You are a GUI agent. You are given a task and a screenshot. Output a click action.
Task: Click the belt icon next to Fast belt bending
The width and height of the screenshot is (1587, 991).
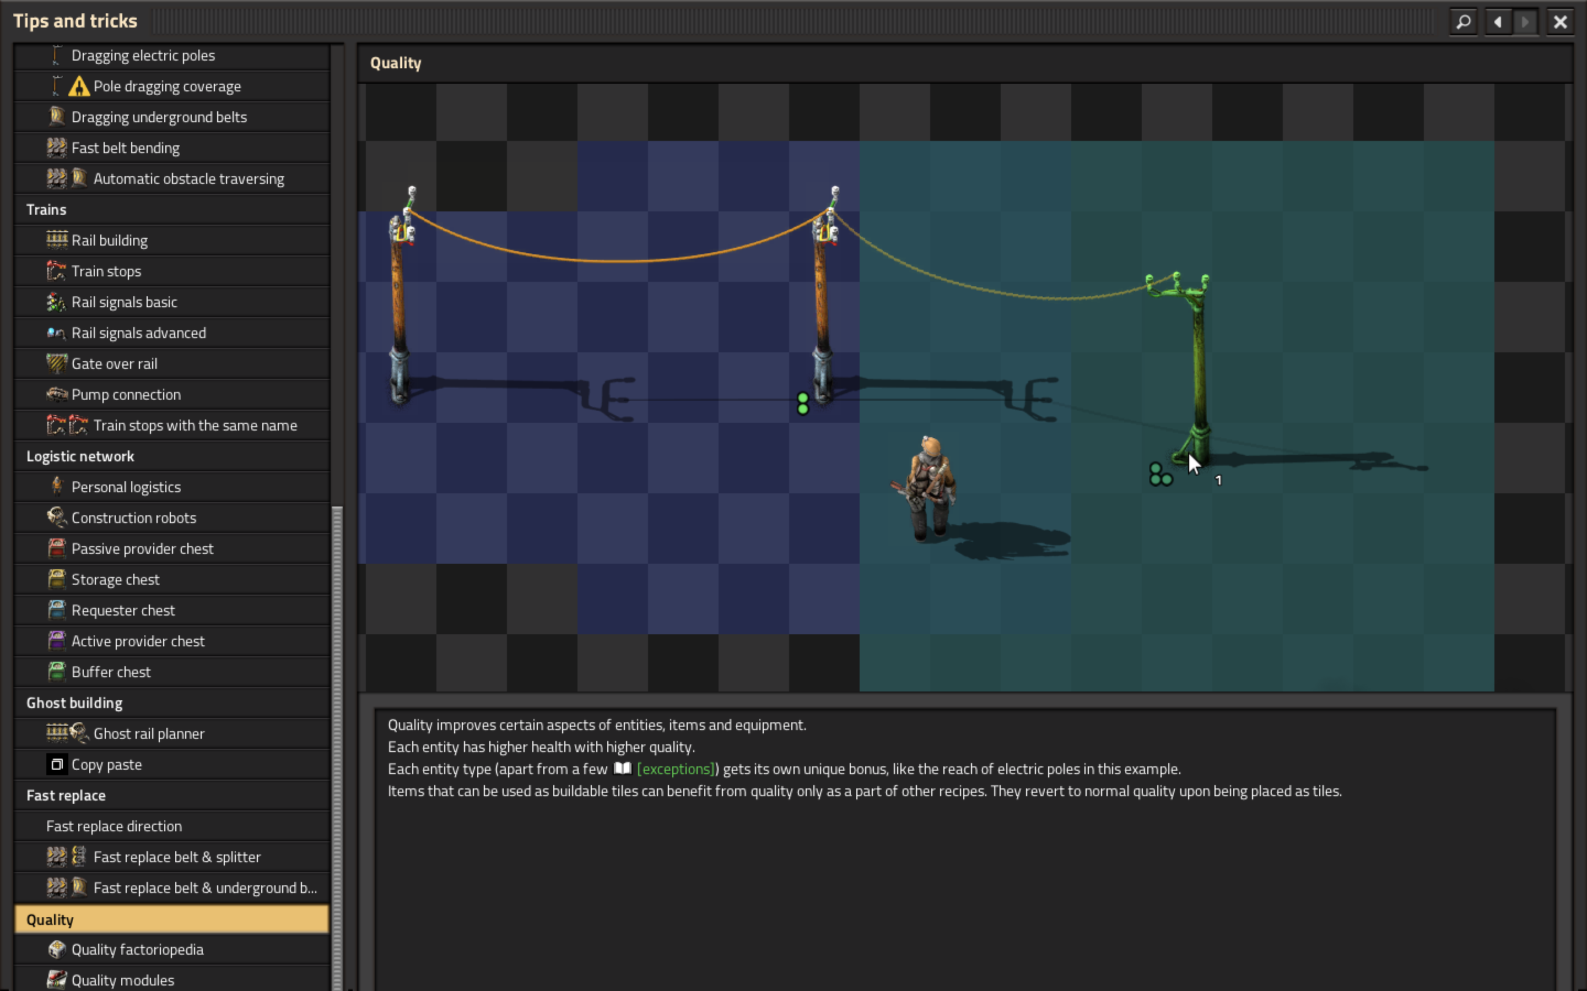(57, 148)
